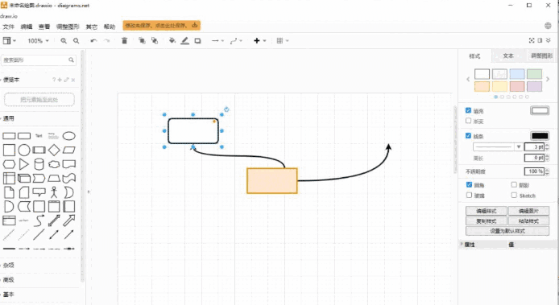Open the waypoints style dropdown
Image resolution: width=559 pixels, height=305 pixels.
tap(236, 40)
